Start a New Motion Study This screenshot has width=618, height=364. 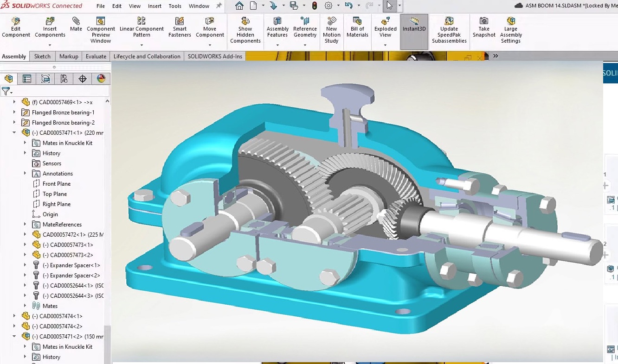point(331,28)
